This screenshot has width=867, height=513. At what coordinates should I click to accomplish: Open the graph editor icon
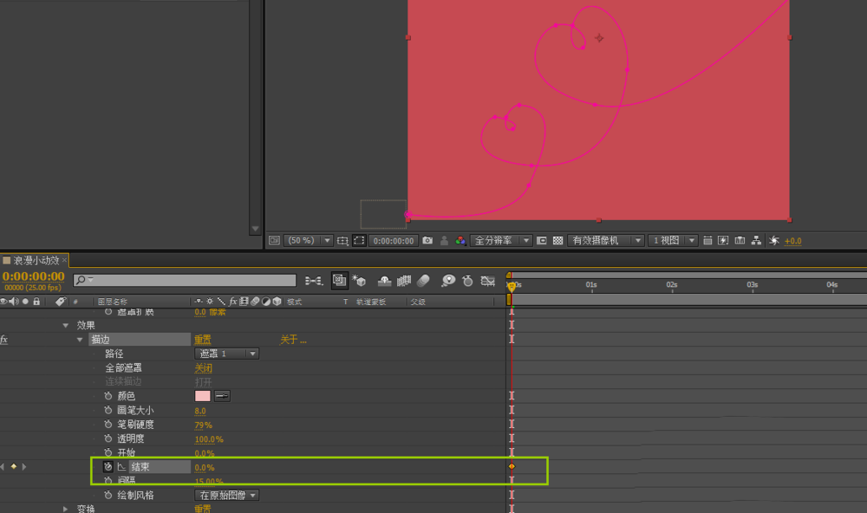tap(487, 281)
